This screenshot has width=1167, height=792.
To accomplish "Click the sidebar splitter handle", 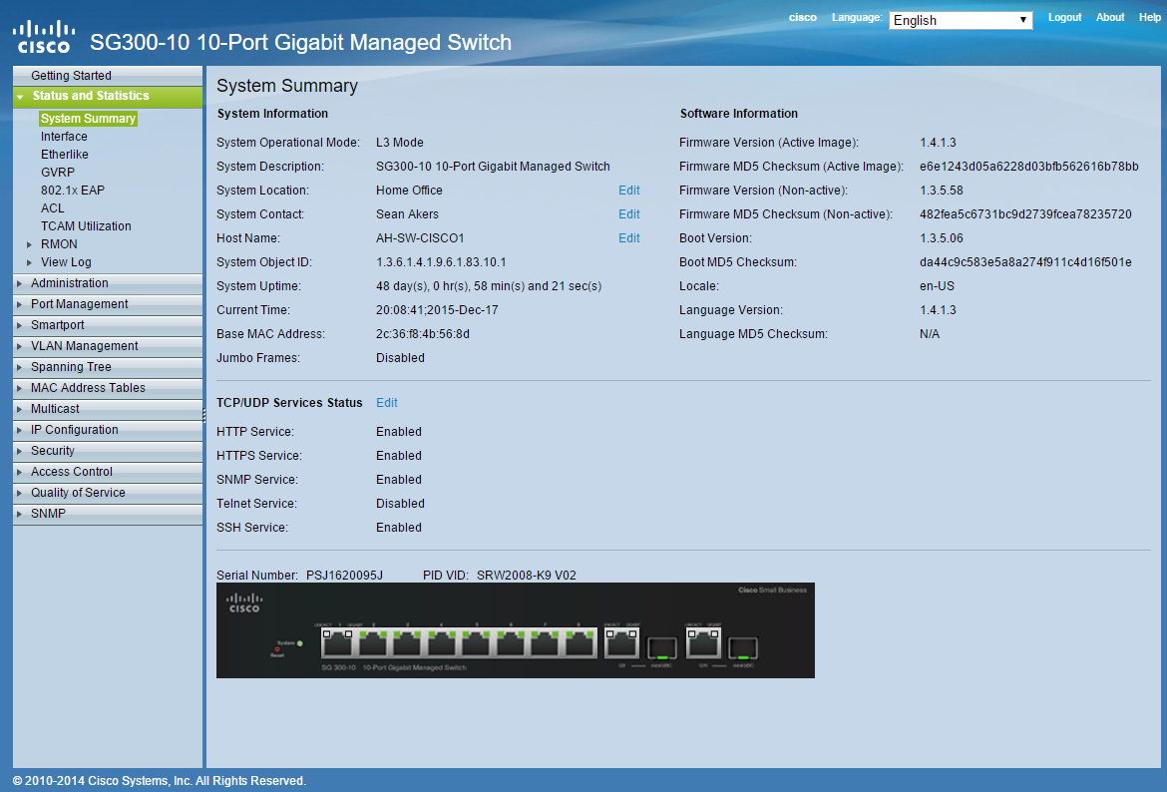I will (x=203, y=415).
